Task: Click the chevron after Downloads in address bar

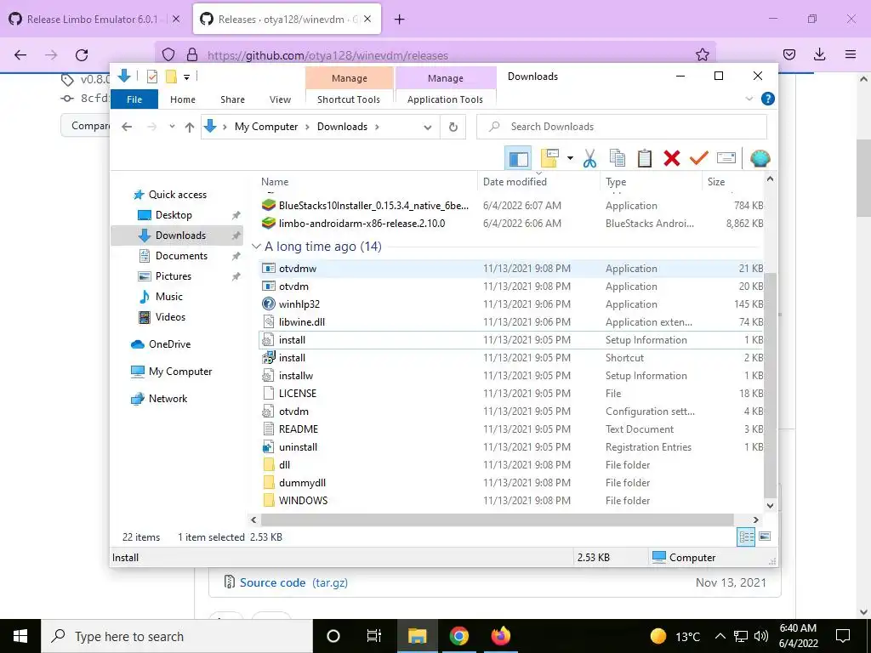Action: coord(377,128)
